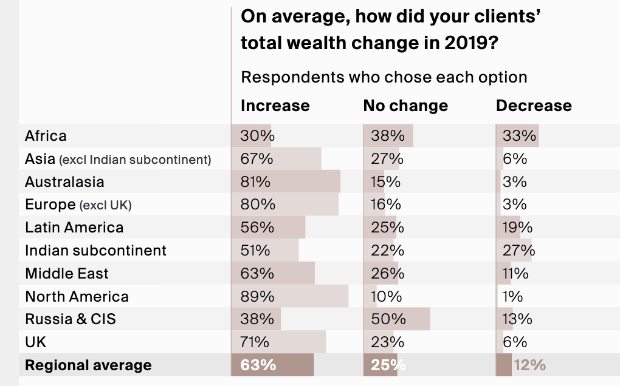Select the North America row label
The width and height of the screenshot is (620, 386).
77,297
